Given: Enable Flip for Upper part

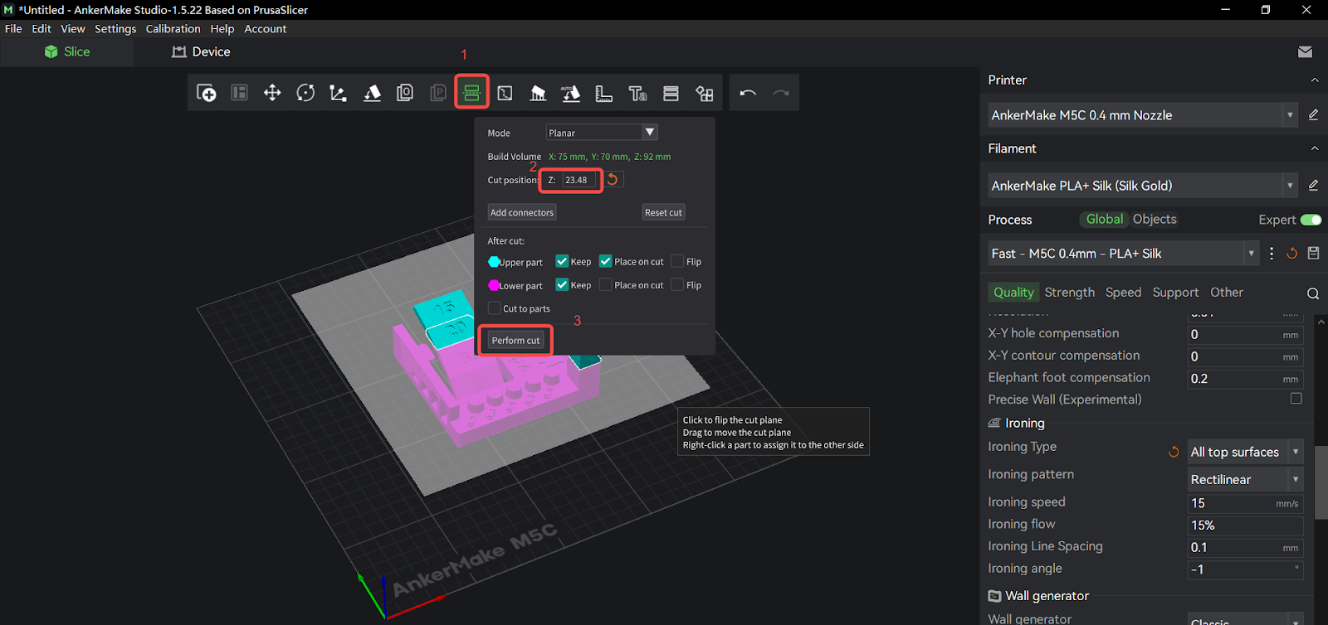Looking at the screenshot, I should coord(677,261).
